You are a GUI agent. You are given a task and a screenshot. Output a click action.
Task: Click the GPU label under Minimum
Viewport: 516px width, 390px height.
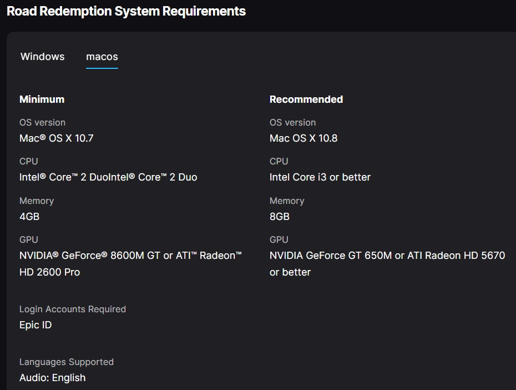coord(29,239)
